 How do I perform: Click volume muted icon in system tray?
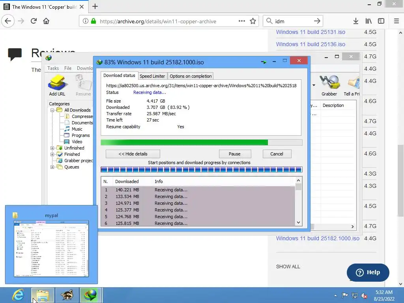point(364,296)
